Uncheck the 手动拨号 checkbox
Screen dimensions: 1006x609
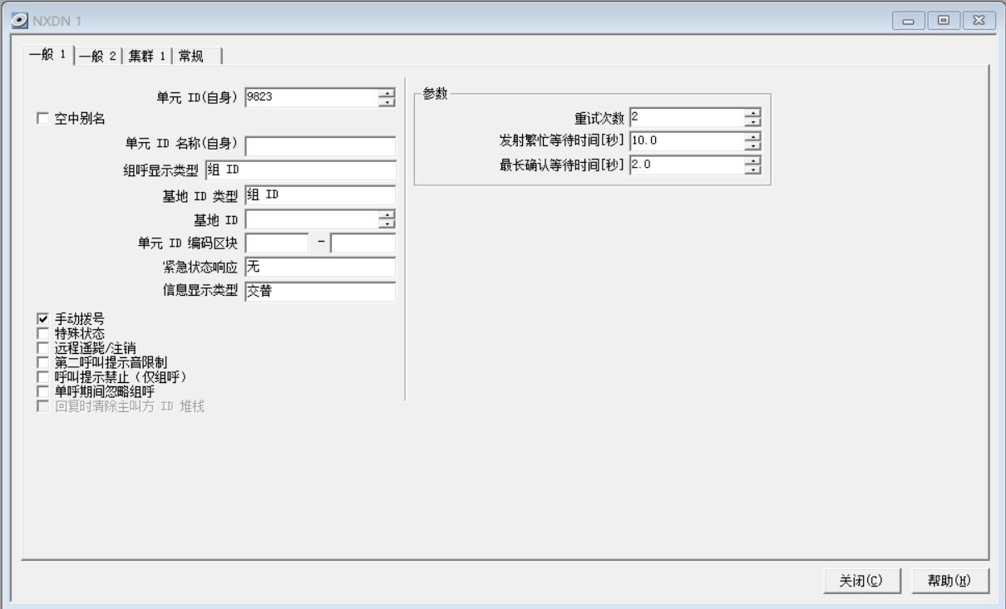[x=43, y=319]
